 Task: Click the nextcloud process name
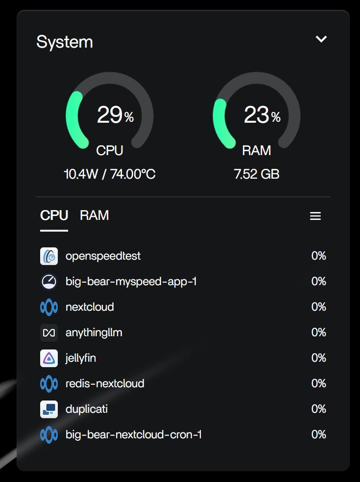[x=90, y=307]
